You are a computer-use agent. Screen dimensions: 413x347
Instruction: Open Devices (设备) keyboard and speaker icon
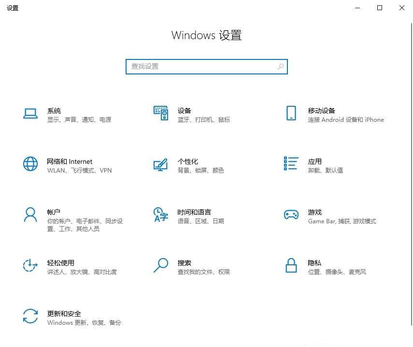161,113
